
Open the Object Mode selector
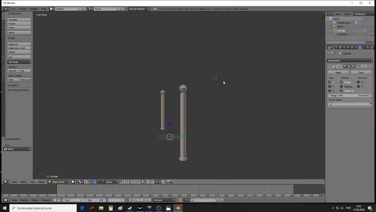pyautogui.click(x=59, y=182)
